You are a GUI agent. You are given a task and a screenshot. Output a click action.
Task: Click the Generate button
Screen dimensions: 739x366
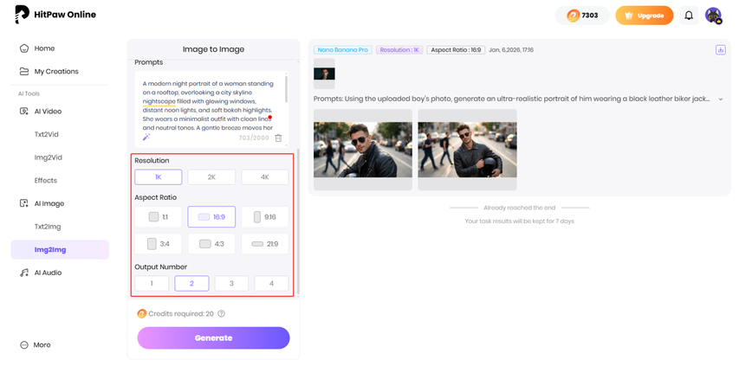[213, 337]
